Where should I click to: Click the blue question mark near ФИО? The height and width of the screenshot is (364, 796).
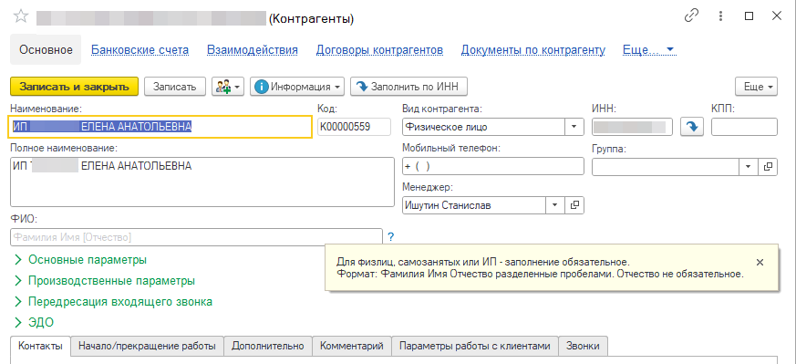coord(390,236)
